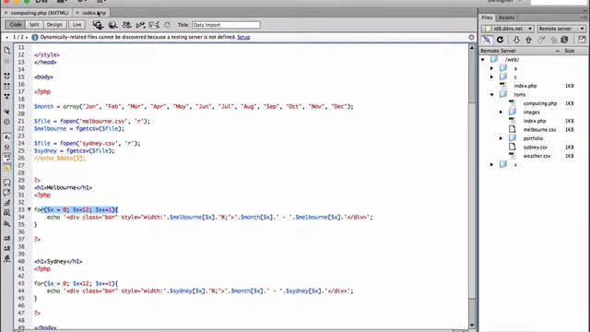Open File Management icon in document toolbar
The height and width of the screenshot is (332, 590).
click(x=127, y=25)
